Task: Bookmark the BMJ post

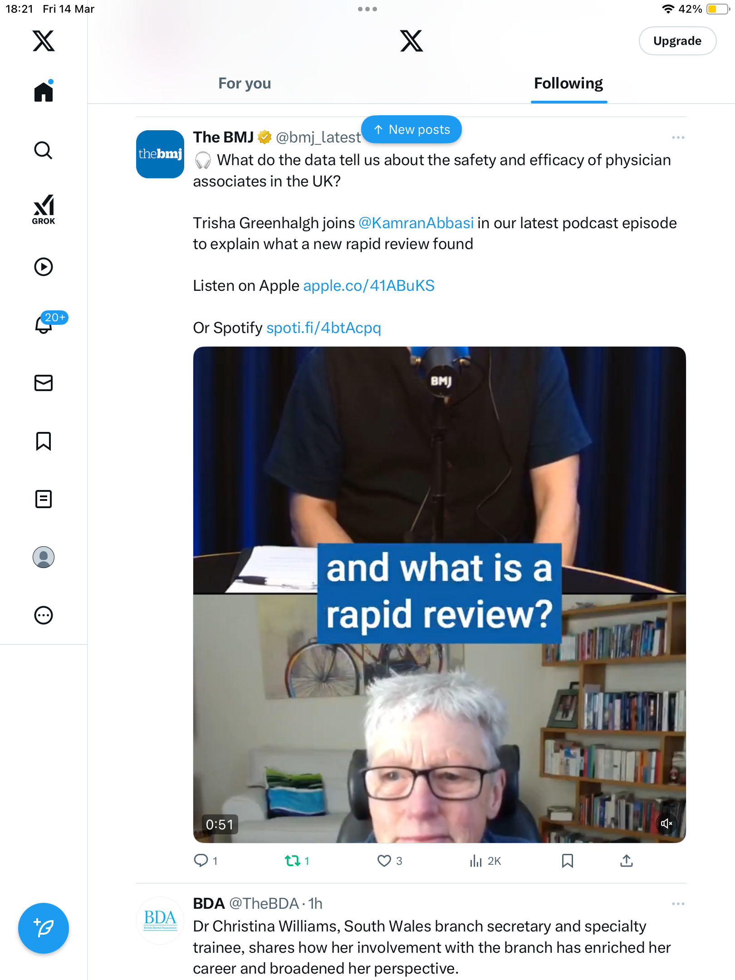Action: point(567,861)
